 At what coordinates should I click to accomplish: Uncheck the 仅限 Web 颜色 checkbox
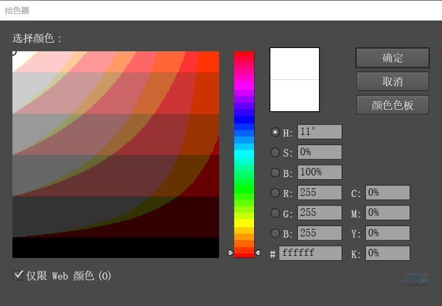[18, 276]
